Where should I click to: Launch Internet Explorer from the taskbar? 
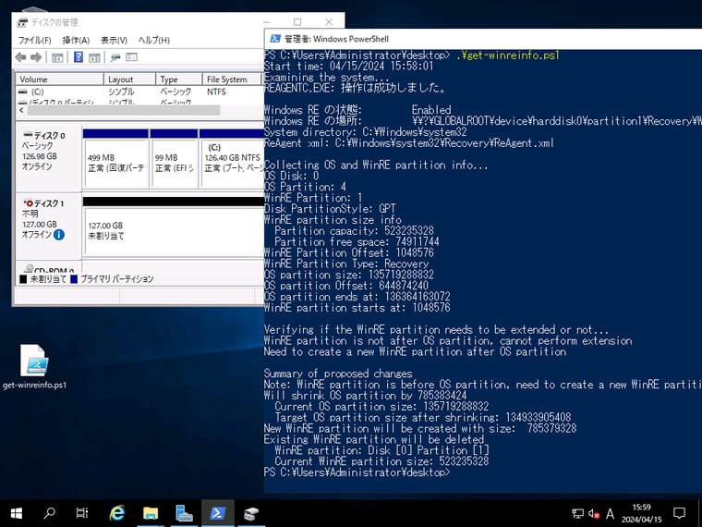(x=117, y=512)
